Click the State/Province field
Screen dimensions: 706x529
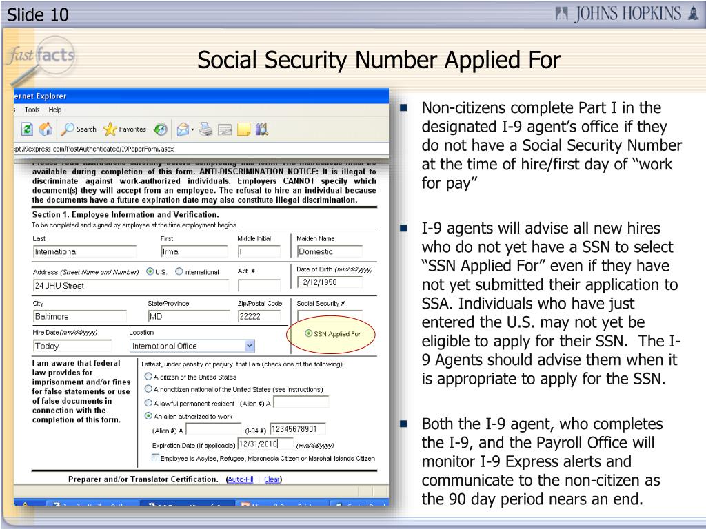pos(189,316)
